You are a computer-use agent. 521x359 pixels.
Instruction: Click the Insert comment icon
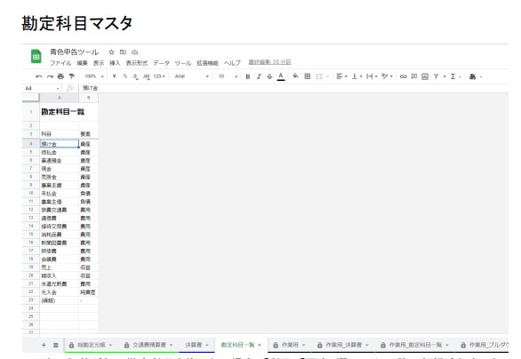(x=414, y=76)
